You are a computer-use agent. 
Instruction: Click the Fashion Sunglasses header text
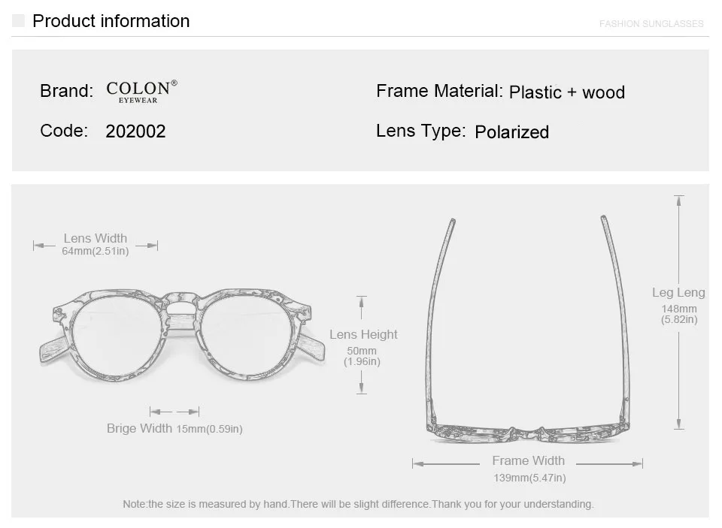[651, 24]
